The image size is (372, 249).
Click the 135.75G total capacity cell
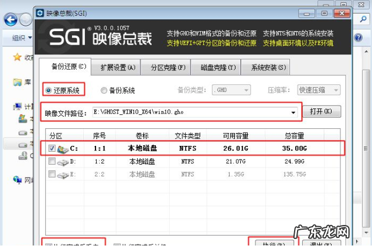pos(295,174)
